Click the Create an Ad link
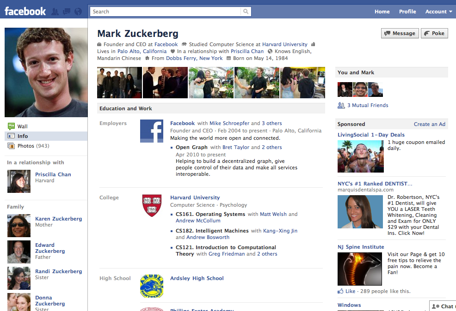This screenshot has width=456, height=311. [x=429, y=124]
